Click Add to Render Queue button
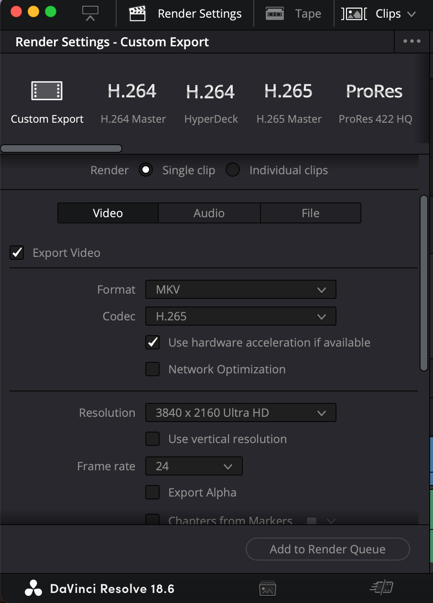 tap(328, 549)
